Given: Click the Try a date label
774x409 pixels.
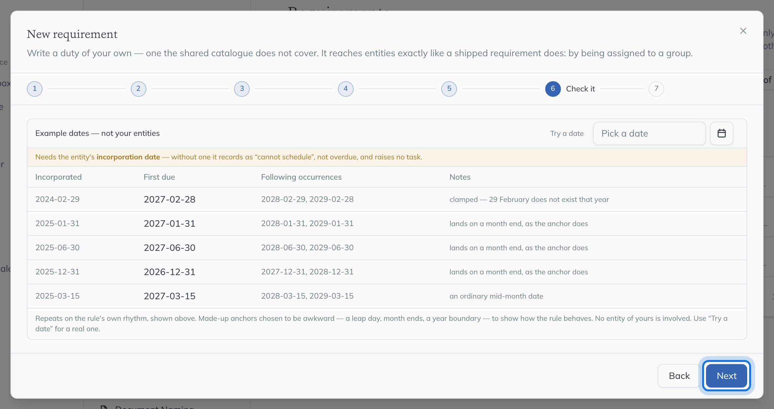Looking at the screenshot, I should [567, 133].
